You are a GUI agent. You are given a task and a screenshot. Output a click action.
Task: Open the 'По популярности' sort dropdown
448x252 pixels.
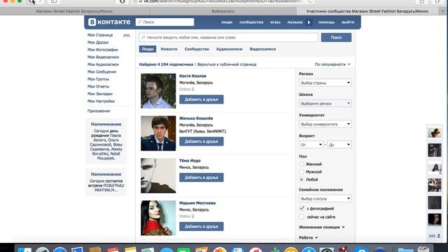(x=332, y=64)
